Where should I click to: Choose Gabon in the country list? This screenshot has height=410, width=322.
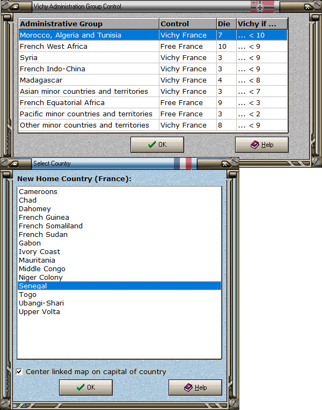click(x=119, y=243)
